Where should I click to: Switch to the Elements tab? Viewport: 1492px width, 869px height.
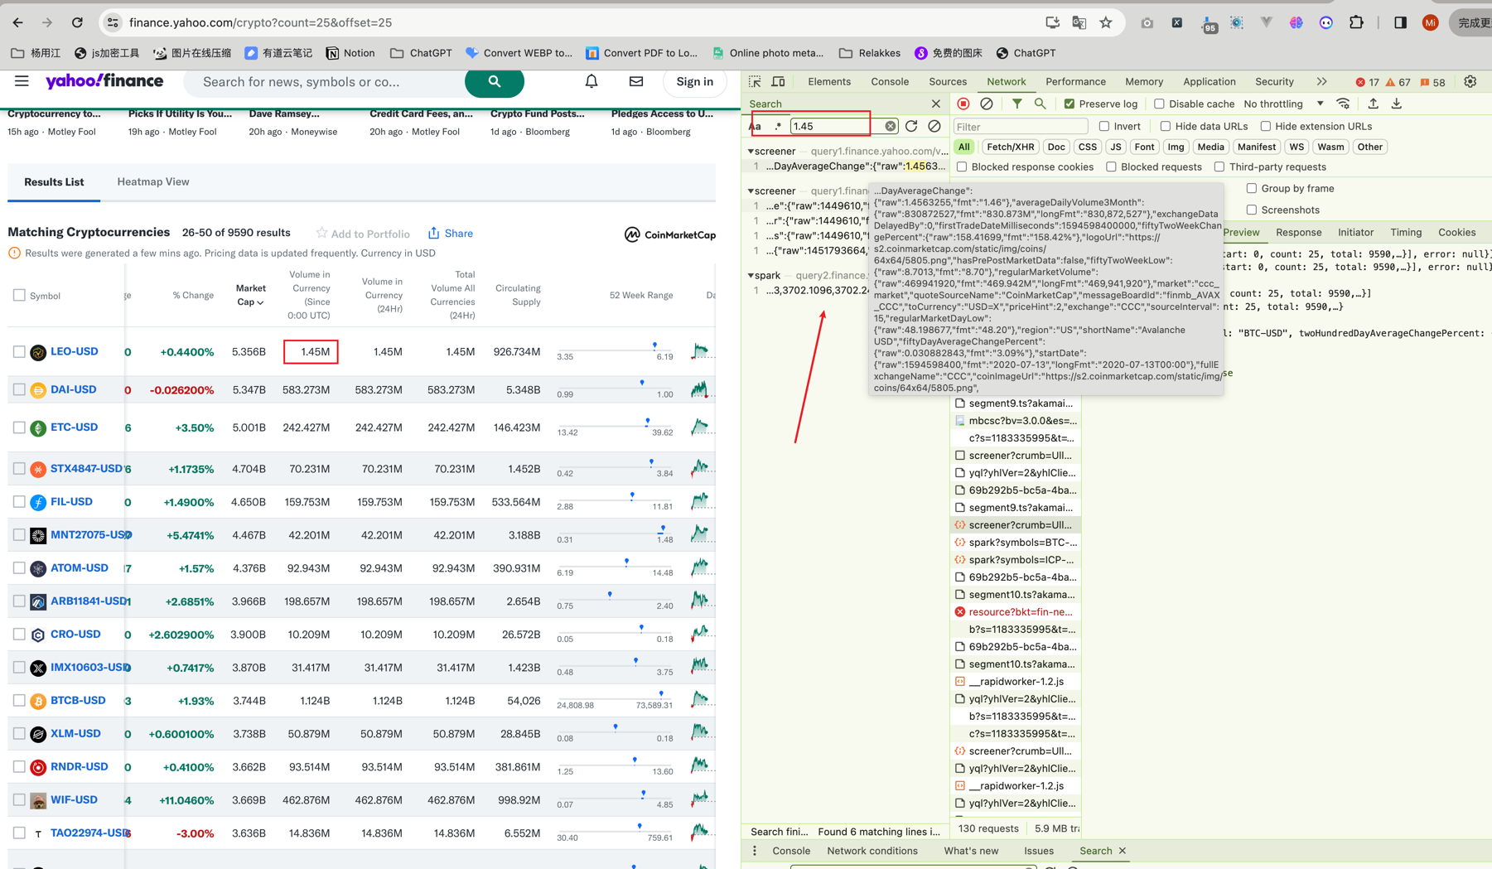click(829, 81)
